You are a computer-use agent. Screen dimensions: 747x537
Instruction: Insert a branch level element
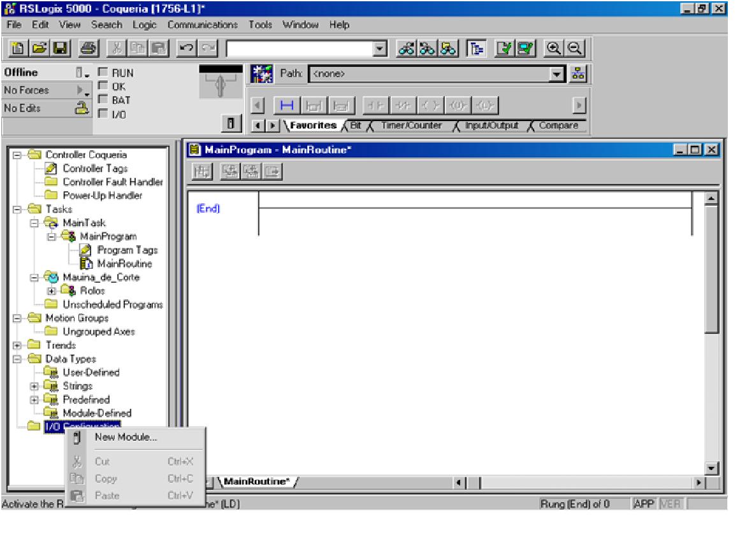click(340, 105)
